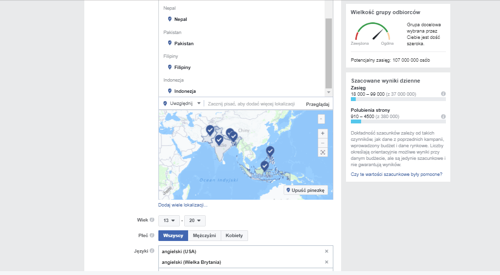500x275 pixels.
Task: Open minimum age dropdown showing 13
Action: [x=169, y=221]
